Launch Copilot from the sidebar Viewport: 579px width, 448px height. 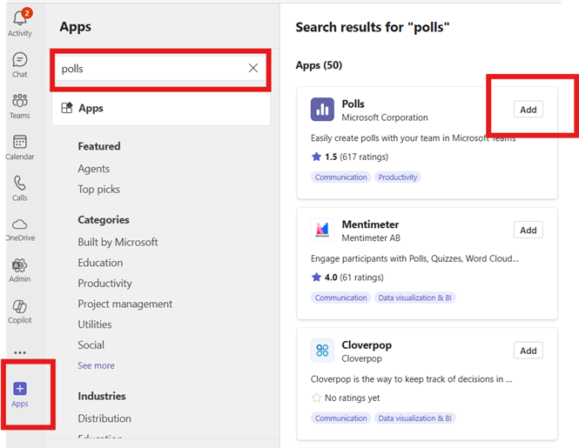coord(19,309)
